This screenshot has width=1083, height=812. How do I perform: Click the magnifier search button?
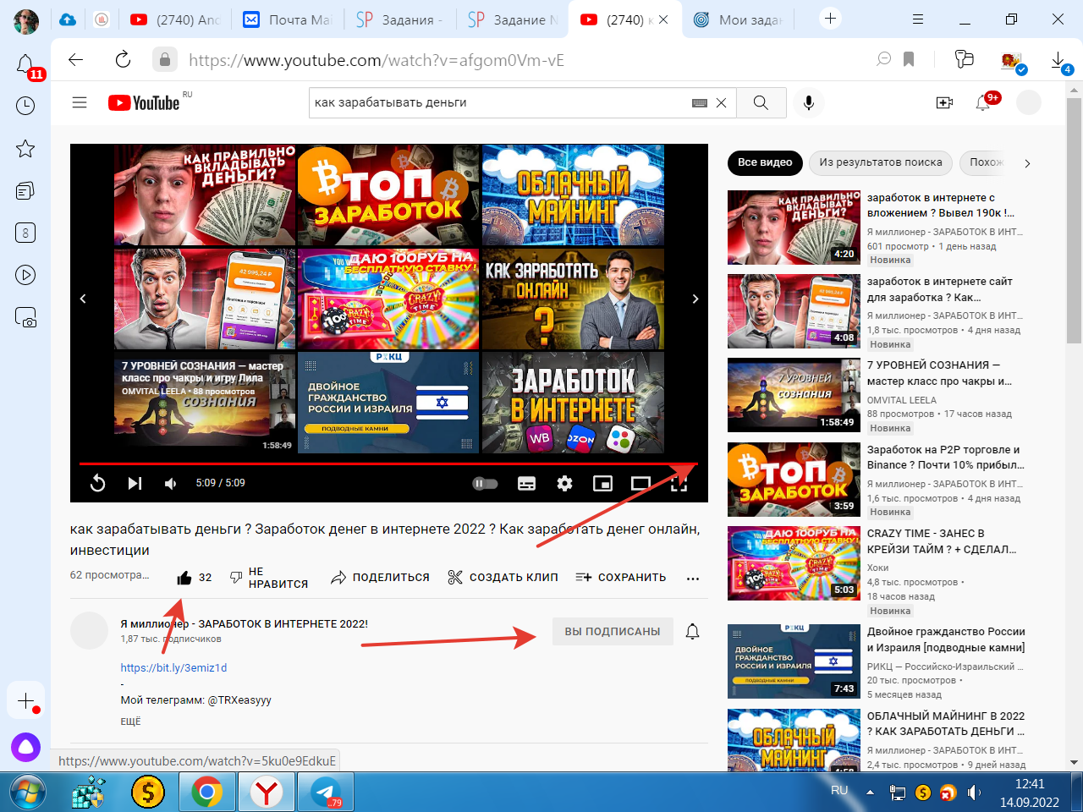(761, 102)
